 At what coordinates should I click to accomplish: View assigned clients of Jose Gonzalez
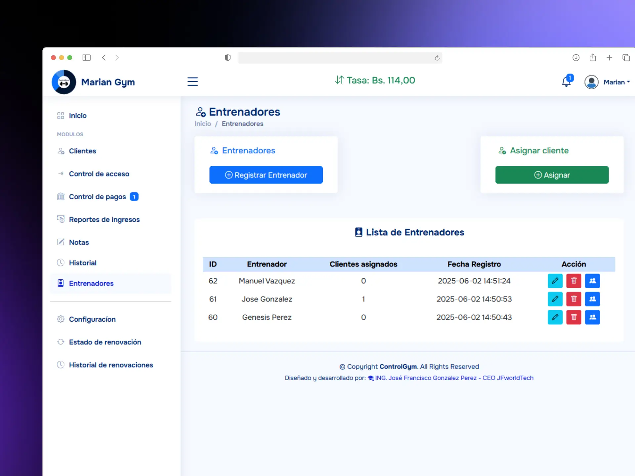pos(592,299)
